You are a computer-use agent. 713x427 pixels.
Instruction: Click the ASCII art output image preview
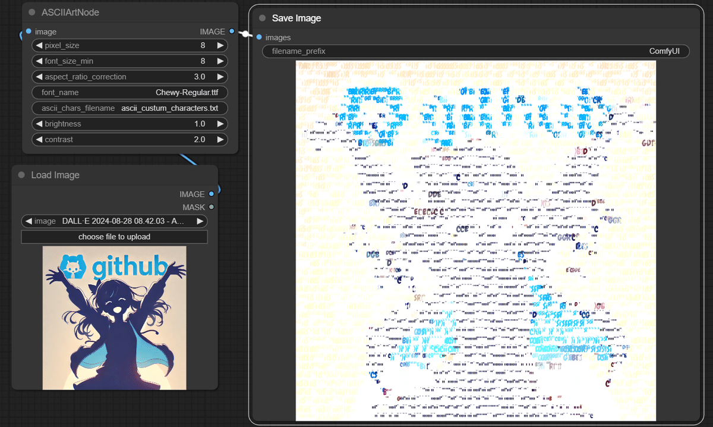click(476, 241)
